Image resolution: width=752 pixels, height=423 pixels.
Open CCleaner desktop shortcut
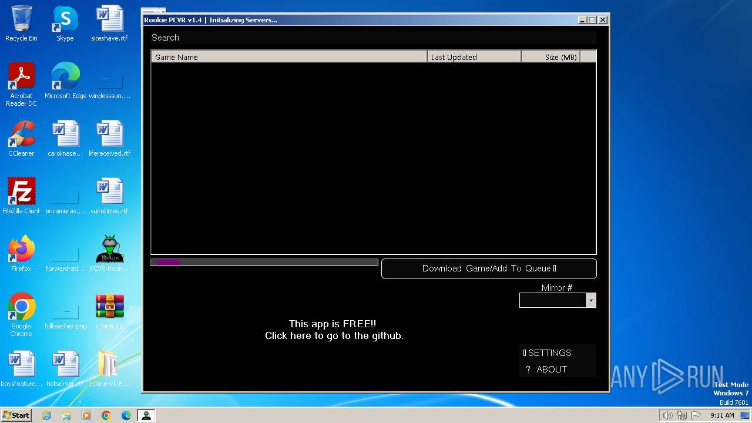(x=21, y=139)
